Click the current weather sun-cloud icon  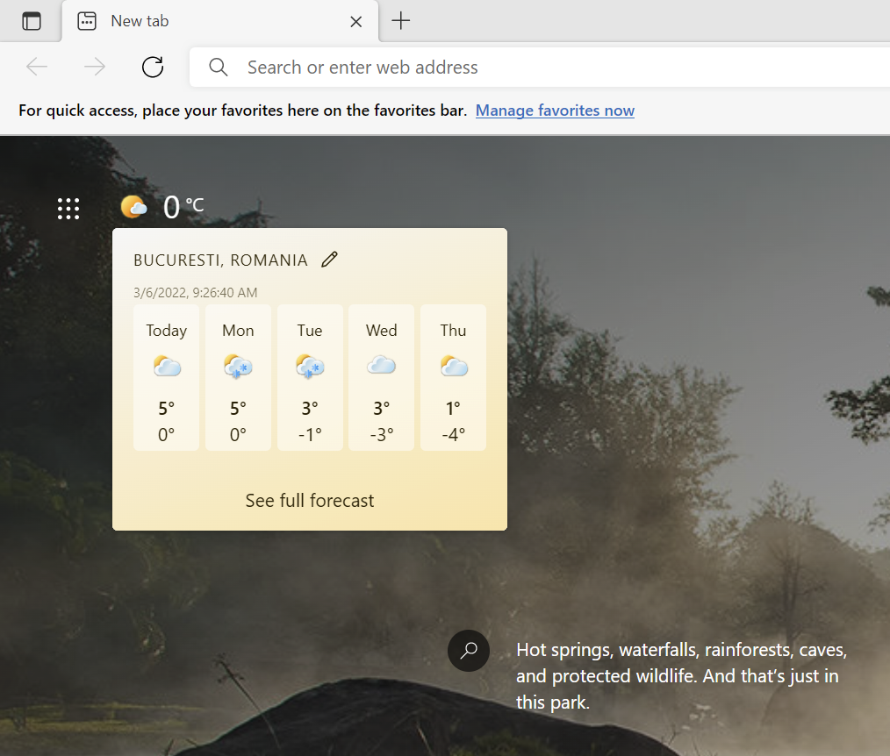click(x=134, y=207)
